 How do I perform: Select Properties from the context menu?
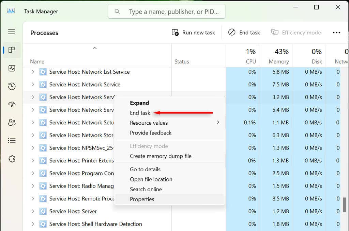point(142,199)
